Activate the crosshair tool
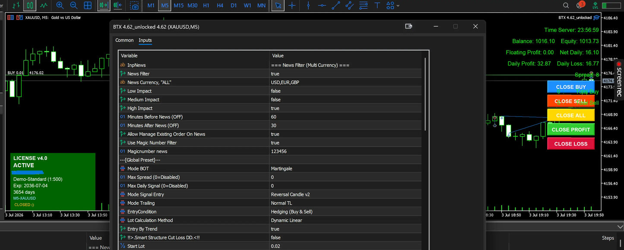624x250 pixels. [x=292, y=6]
